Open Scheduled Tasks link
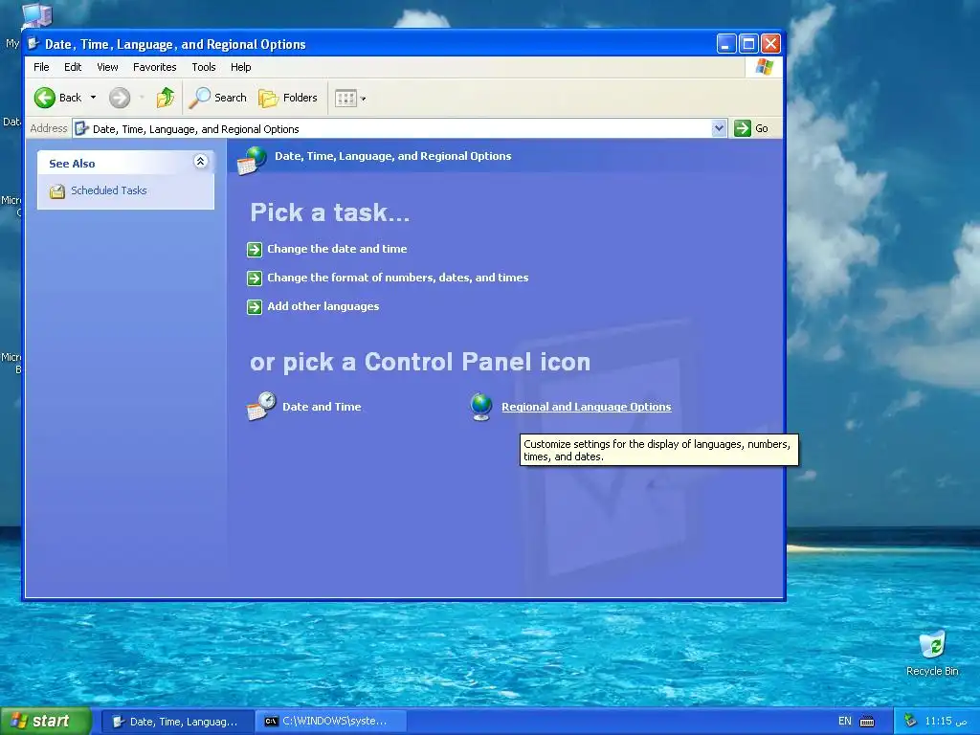 point(109,190)
